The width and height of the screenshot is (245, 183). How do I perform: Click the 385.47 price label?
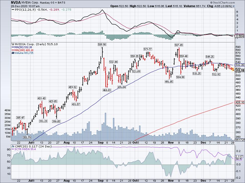tap(20, 118)
